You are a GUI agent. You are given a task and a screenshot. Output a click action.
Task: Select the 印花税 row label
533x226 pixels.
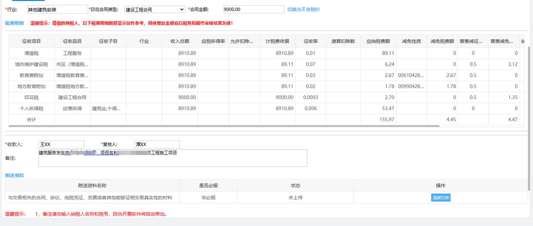(x=32, y=97)
